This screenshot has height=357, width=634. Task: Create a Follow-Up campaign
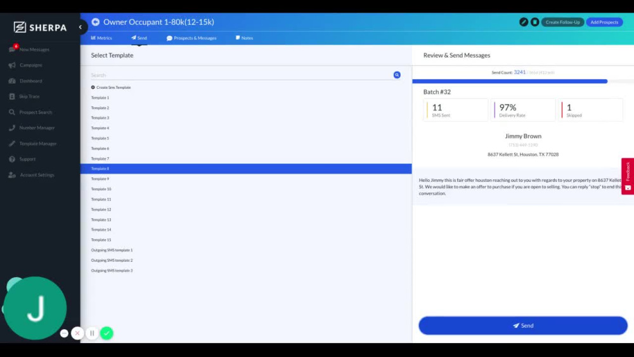pyautogui.click(x=562, y=22)
